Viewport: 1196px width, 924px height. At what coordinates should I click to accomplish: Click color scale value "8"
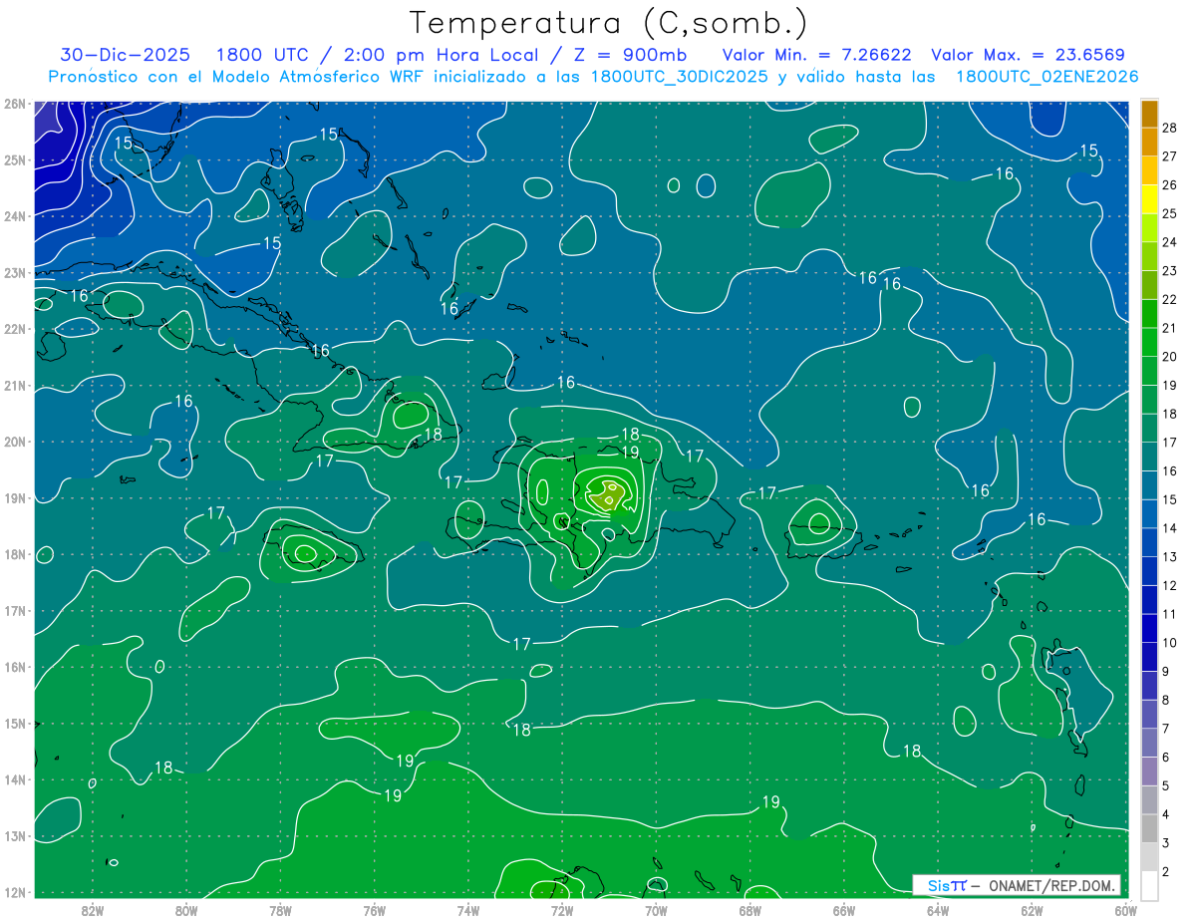(x=1166, y=701)
